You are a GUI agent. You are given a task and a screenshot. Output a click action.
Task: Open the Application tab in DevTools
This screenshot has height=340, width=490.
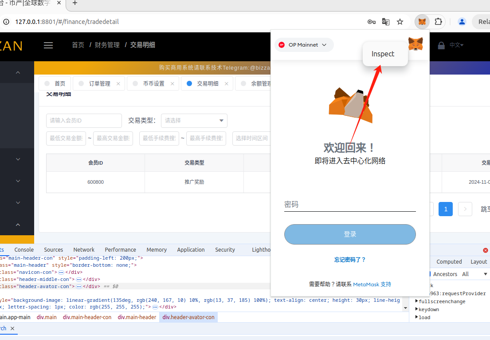(191, 249)
